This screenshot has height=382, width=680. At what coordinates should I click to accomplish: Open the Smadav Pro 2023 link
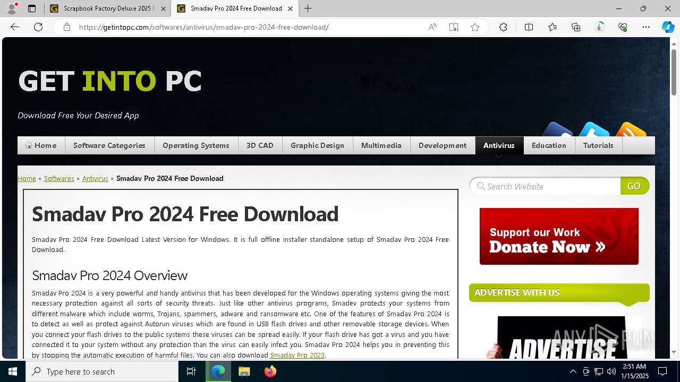pyautogui.click(x=297, y=355)
